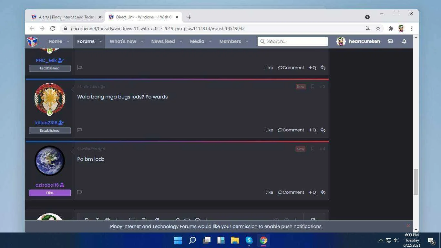Add aztroboi16's post to multi-quote with +Q

[312, 192]
